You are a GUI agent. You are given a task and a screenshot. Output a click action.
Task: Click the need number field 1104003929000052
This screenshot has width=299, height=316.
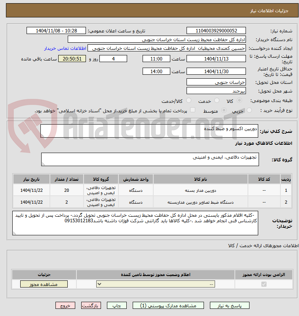(216, 30)
